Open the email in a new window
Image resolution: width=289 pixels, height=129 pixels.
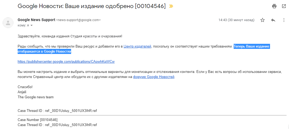point(284,6)
